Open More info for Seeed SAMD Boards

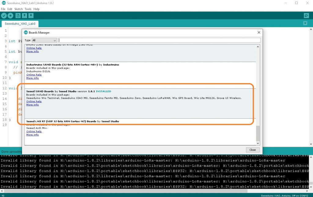[x=32, y=104]
